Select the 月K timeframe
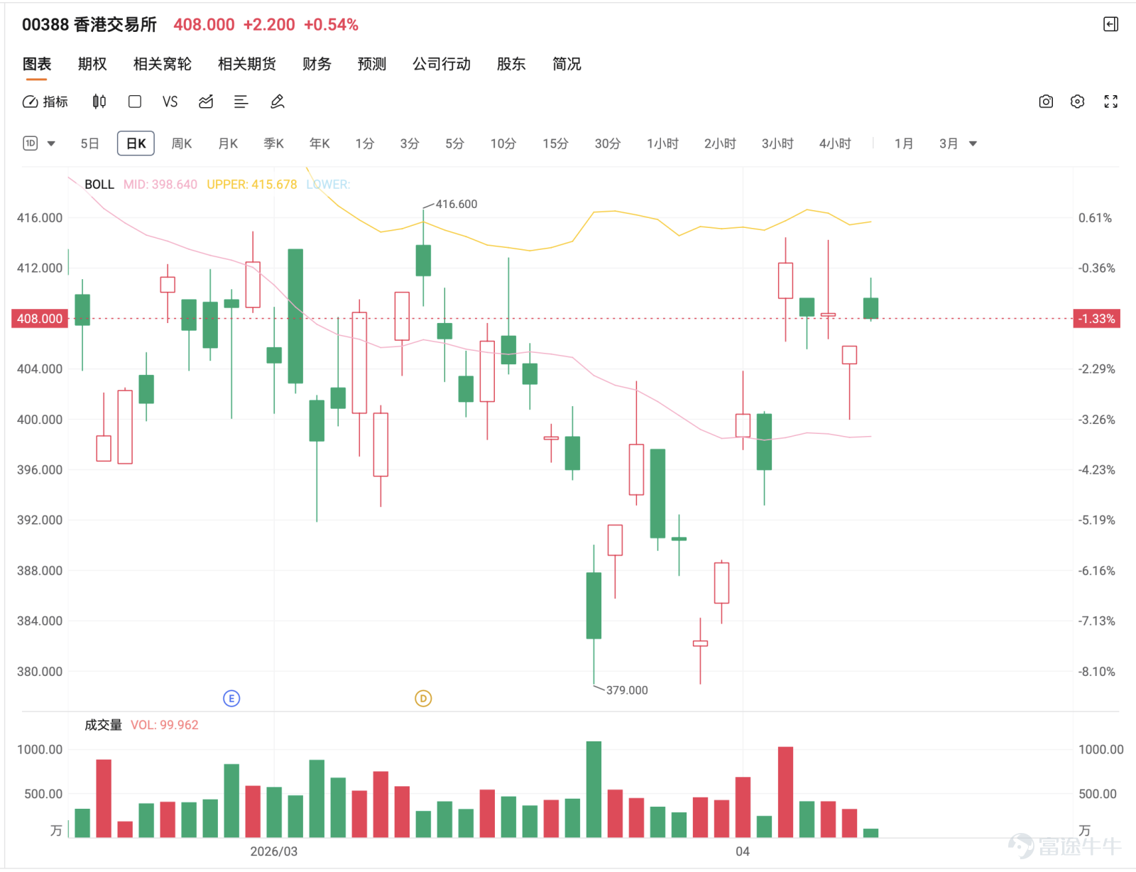 tap(228, 143)
